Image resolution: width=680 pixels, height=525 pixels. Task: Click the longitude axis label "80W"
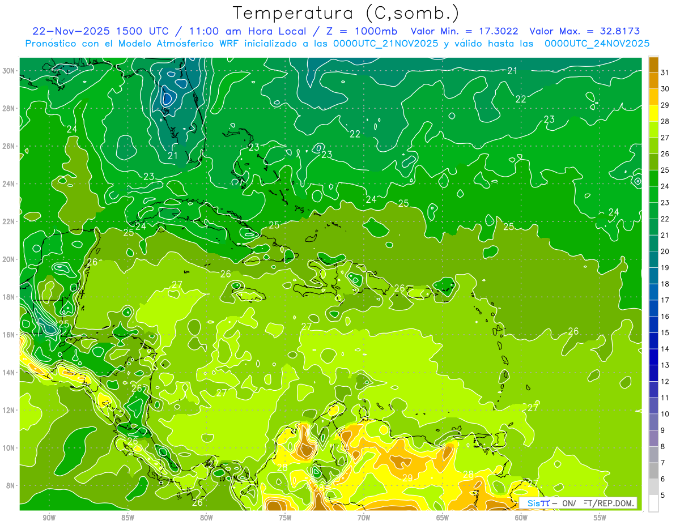point(206,518)
